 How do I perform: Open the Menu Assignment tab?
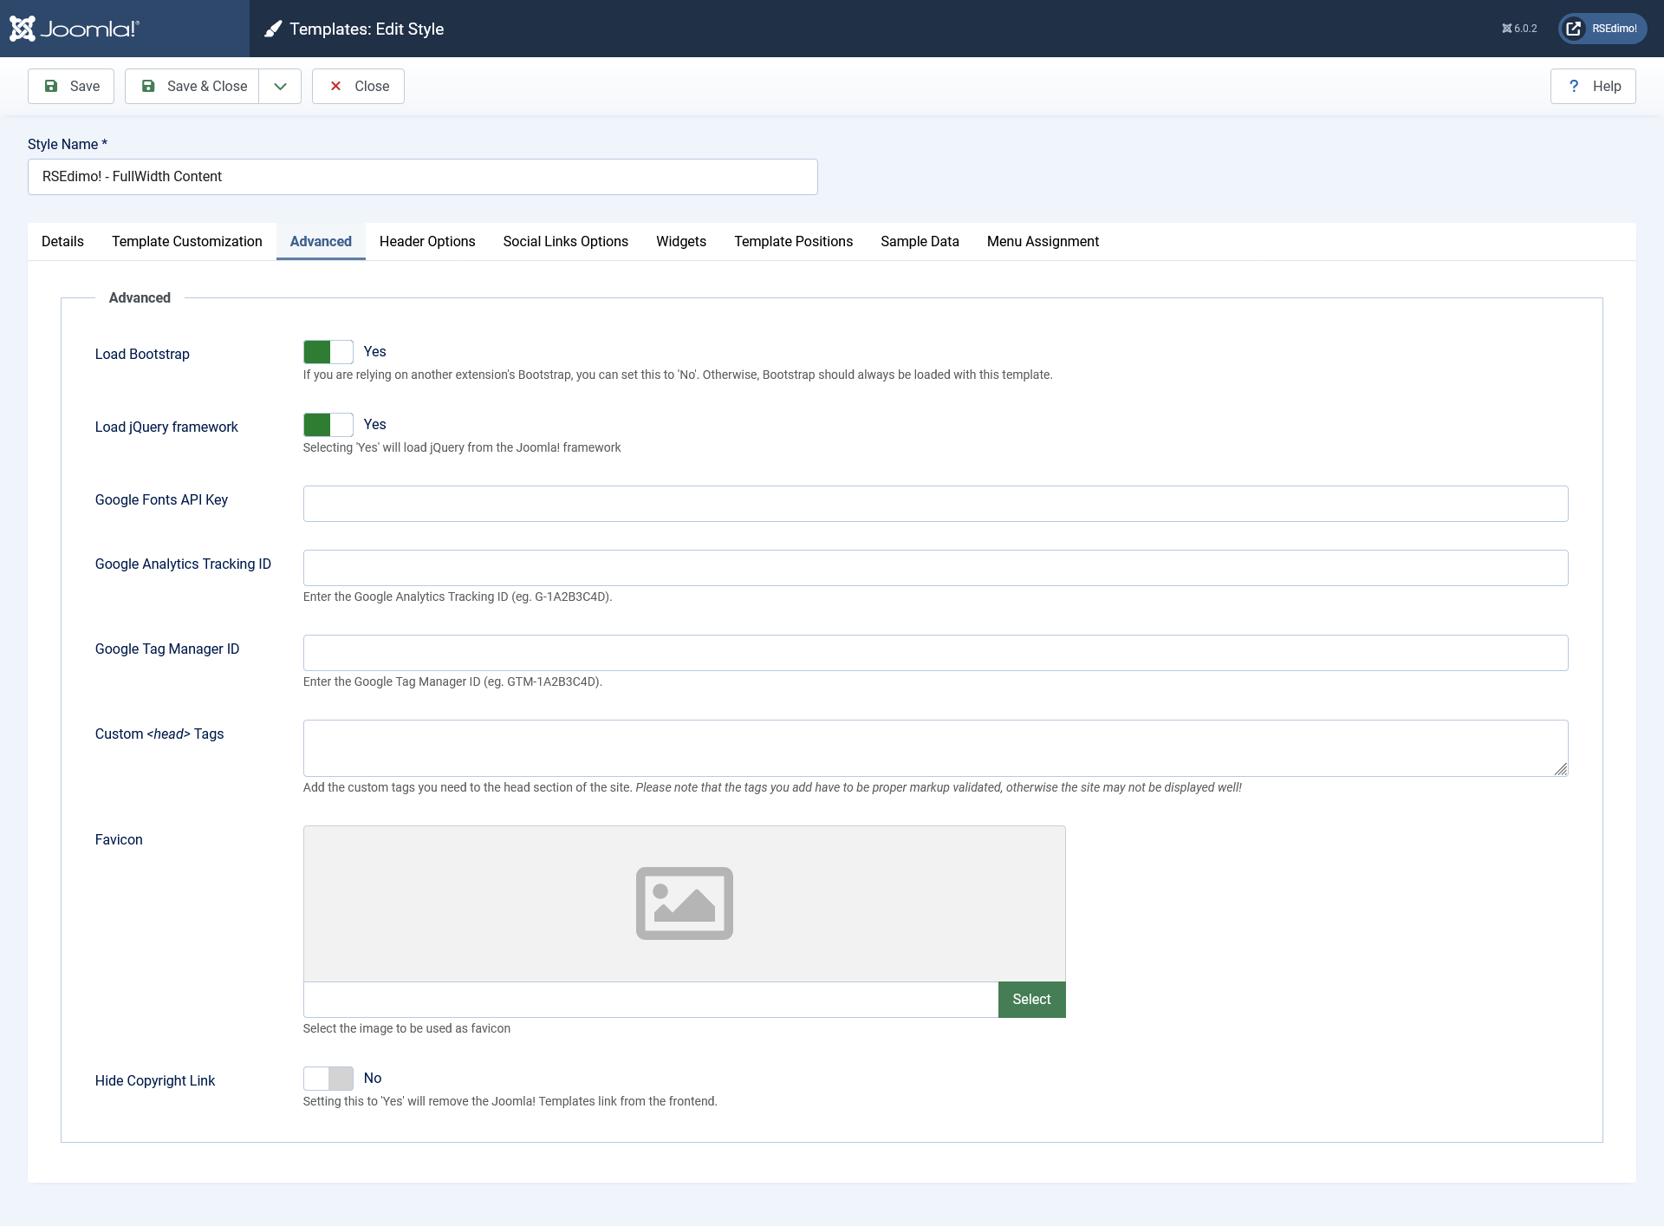click(1042, 241)
